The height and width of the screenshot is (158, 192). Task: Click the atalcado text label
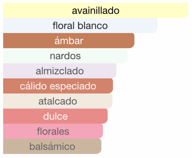tap(58, 101)
